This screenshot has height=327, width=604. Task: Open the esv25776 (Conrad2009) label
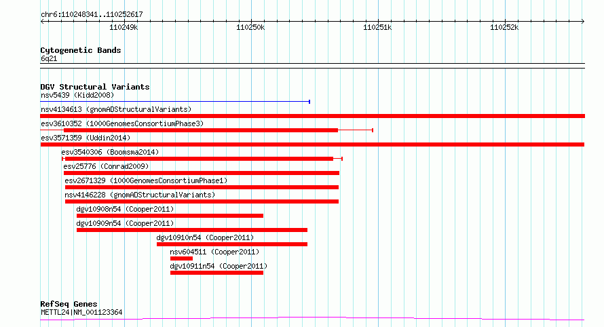pyautogui.click(x=106, y=166)
